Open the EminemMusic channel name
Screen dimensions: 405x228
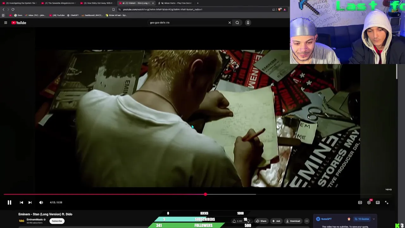coord(34,219)
